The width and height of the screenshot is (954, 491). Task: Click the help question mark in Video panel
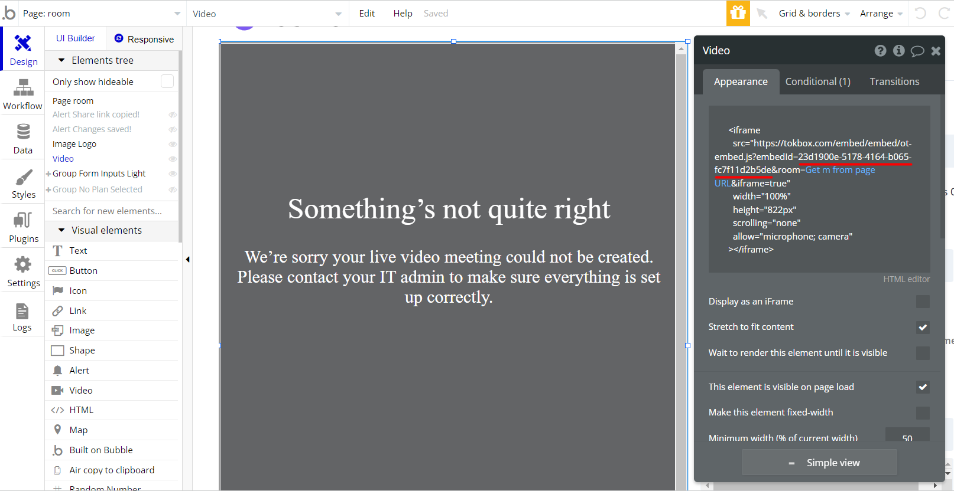point(880,51)
